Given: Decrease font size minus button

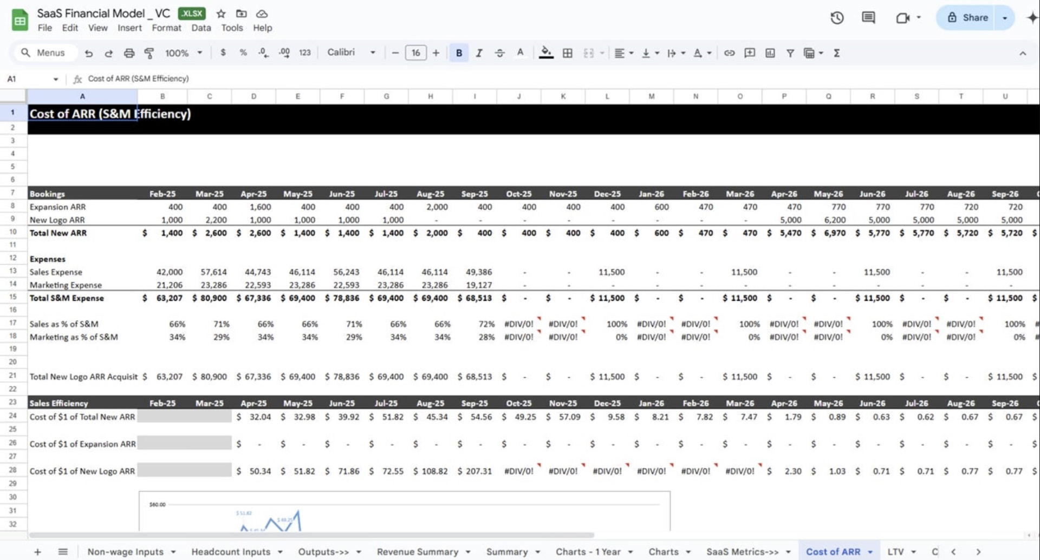Looking at the screenshot, I should [395, 53].
